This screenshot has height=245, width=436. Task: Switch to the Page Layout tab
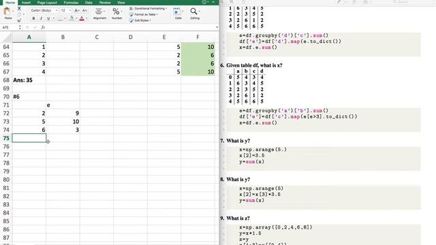coord(47,2)
